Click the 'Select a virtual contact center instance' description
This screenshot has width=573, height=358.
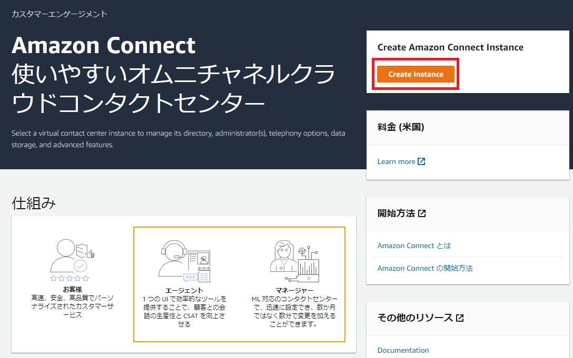(179, 139)
